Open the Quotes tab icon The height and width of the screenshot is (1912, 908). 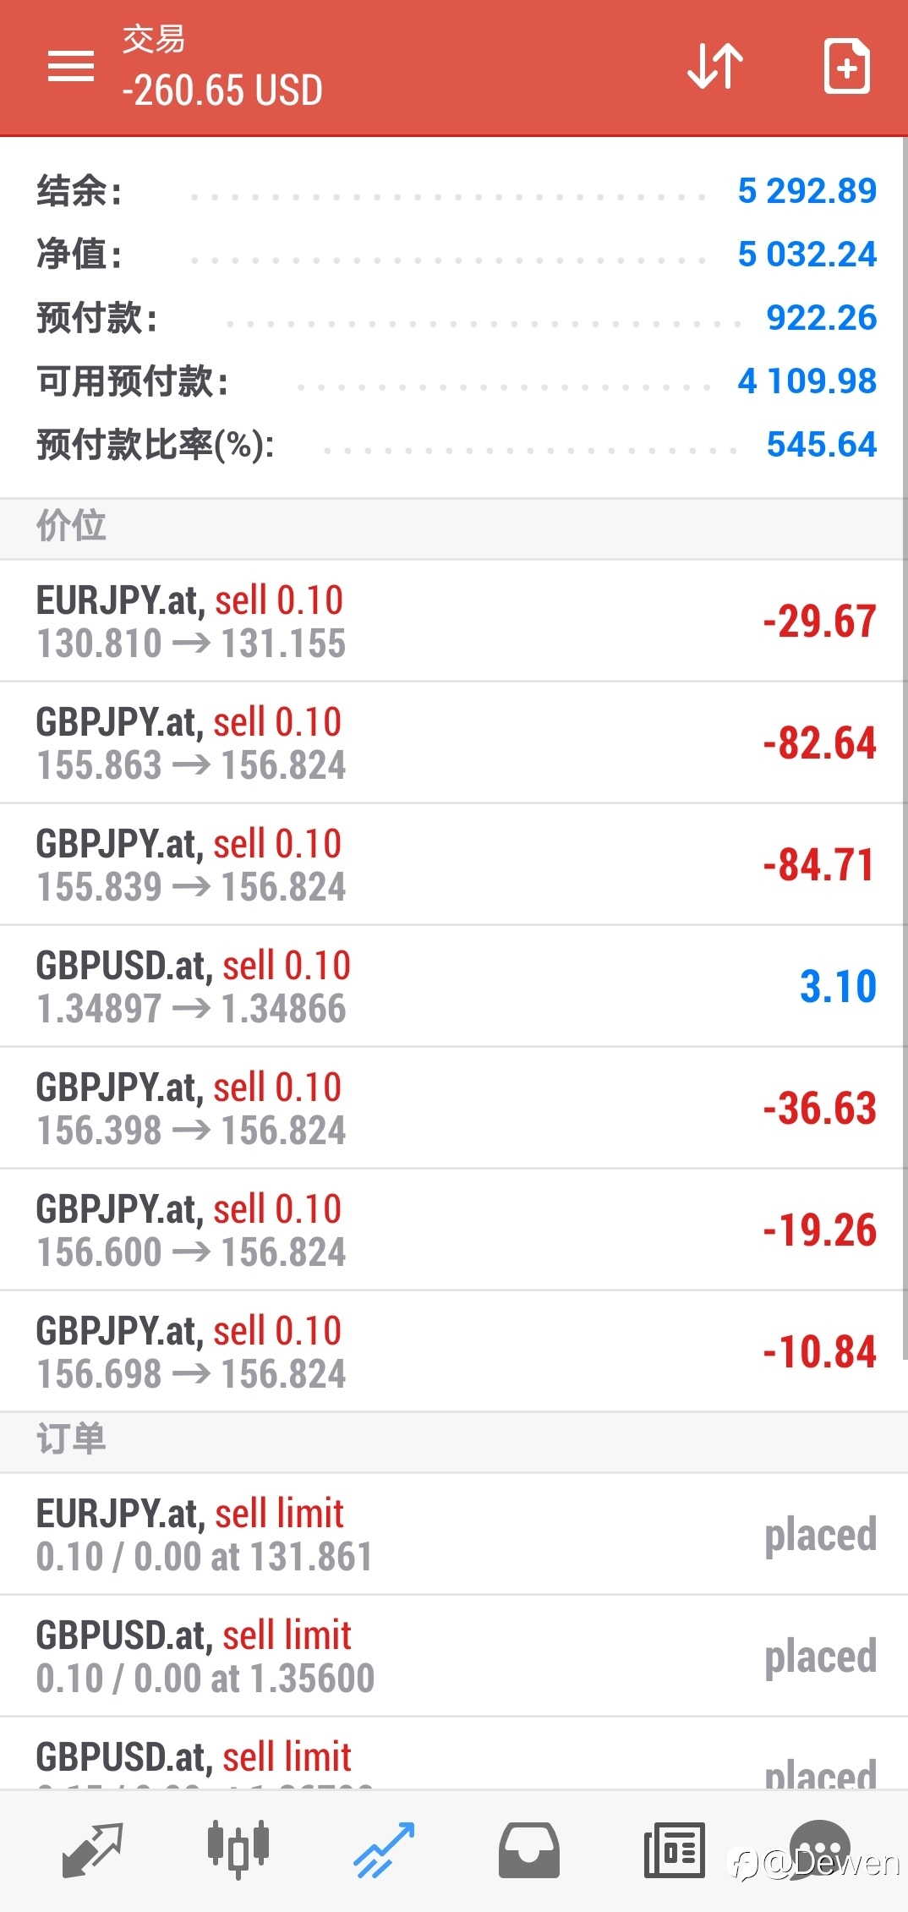point(93,1850)
